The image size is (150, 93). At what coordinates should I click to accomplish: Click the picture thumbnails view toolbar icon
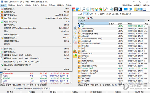[140, 9]
